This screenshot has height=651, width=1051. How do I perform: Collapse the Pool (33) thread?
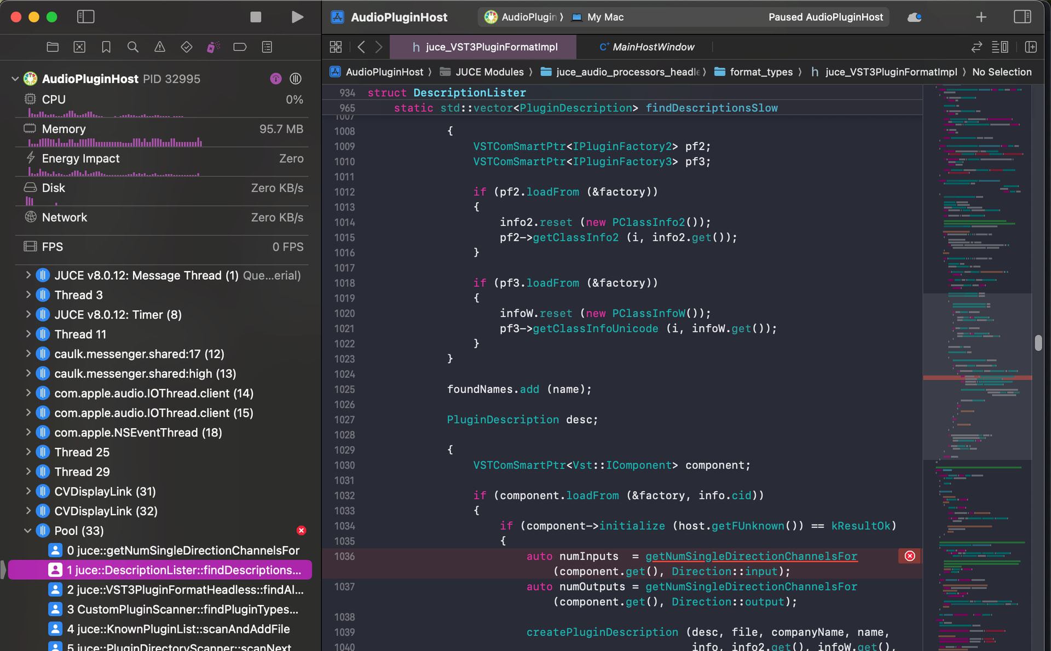[x=28, y=531]
